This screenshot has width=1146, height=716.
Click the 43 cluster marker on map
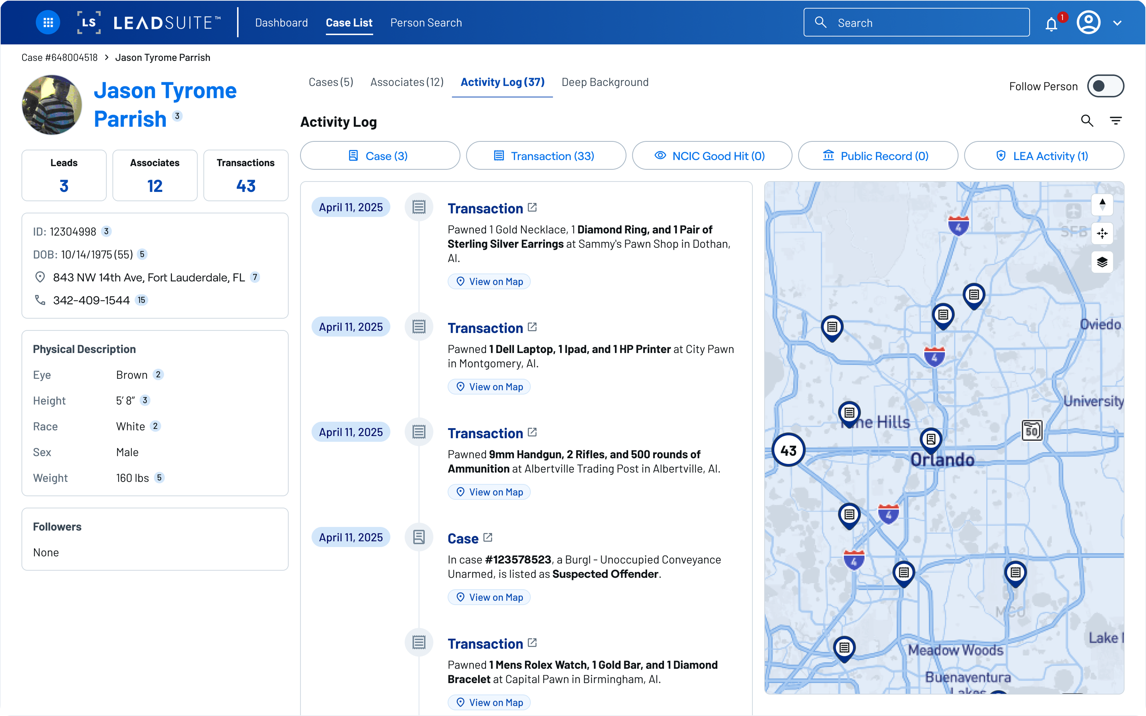click(789, 450)
